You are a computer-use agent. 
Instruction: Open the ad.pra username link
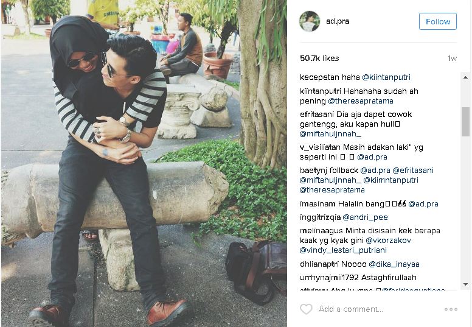click(338, 21)
